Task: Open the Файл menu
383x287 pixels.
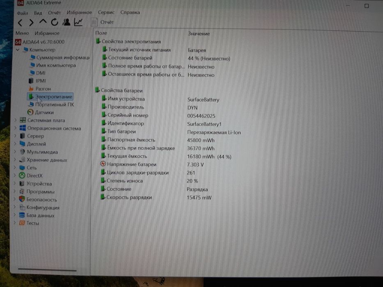Action: 23,13
